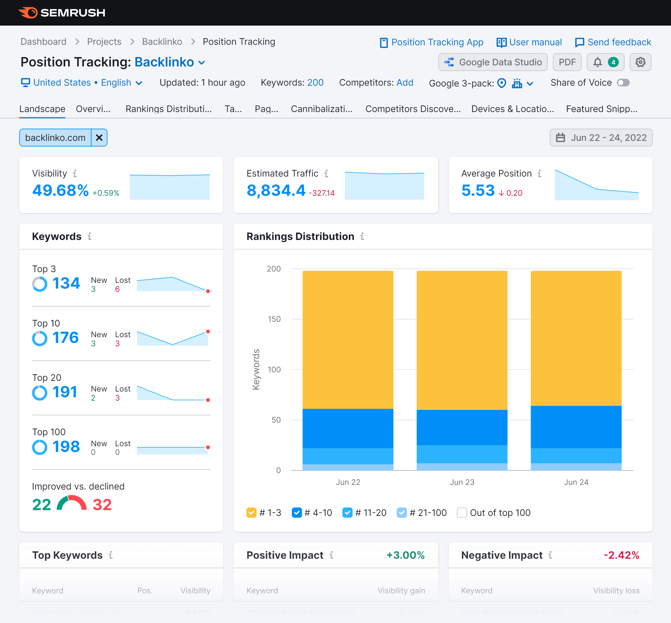Image resolution: width=671 pixels, height=623 pixels.
Task: Click the Jun 22 yellow # 1-3 bar segment
Action: coord(348,340)
